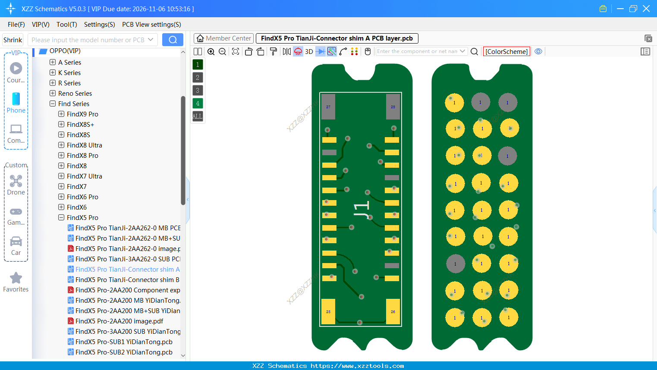Click the Member Center button

223,38
